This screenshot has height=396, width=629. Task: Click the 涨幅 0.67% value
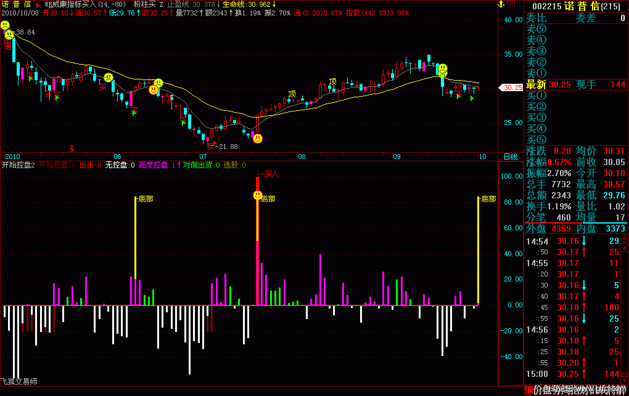(x=559, y=163)
